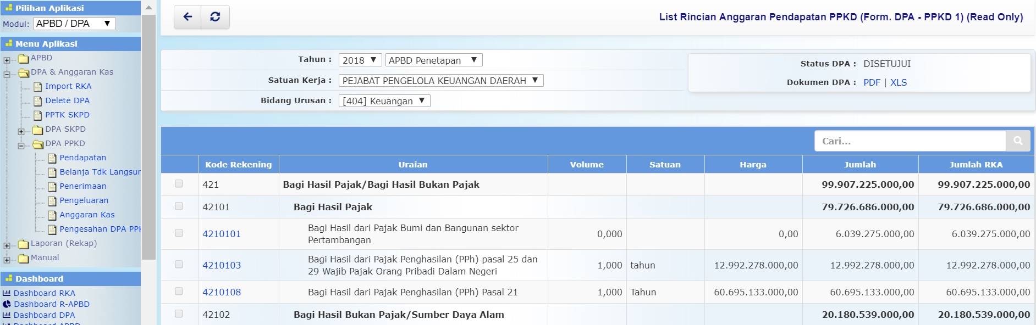Tick the checkbox for row 4210101
Screen dimensions: 1036x325
coord(179,233)
